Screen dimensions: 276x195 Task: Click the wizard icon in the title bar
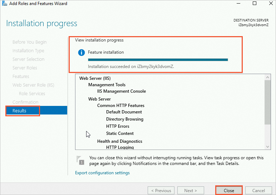pyautogui.click(x=5, y=3)
